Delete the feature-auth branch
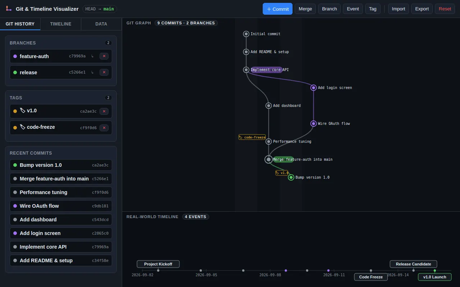This screenshot has height=287, width=460. tap(104, 56)
